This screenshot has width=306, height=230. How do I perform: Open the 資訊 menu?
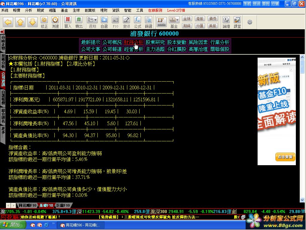pos(116,10)
